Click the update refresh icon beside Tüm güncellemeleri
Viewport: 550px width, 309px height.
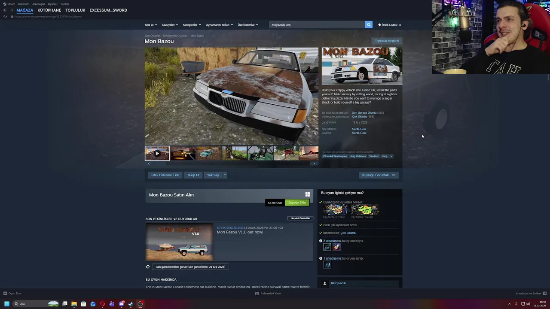[x=148, y=267]
